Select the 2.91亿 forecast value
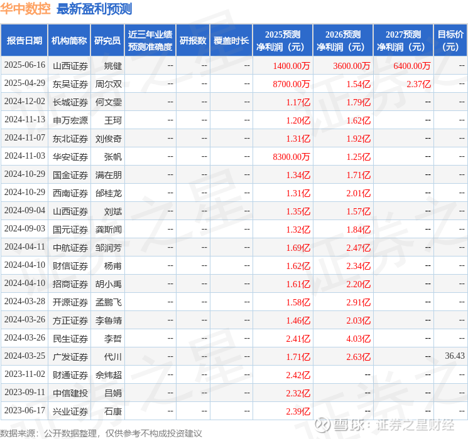This screenshot has width=468, height=439. pyautogui.click(x=358, y=302)
